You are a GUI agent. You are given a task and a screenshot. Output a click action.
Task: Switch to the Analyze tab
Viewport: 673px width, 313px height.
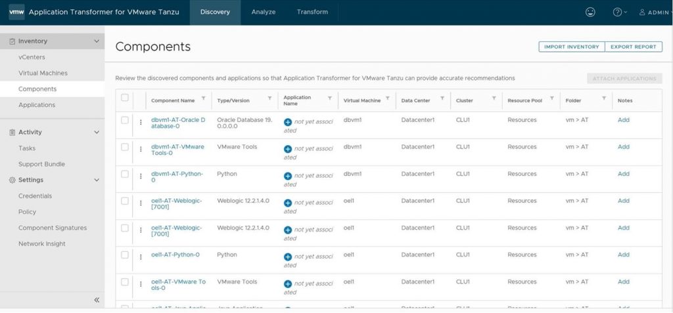(264, 12)
